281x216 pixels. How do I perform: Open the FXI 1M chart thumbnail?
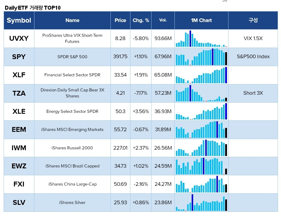point(201,184)
